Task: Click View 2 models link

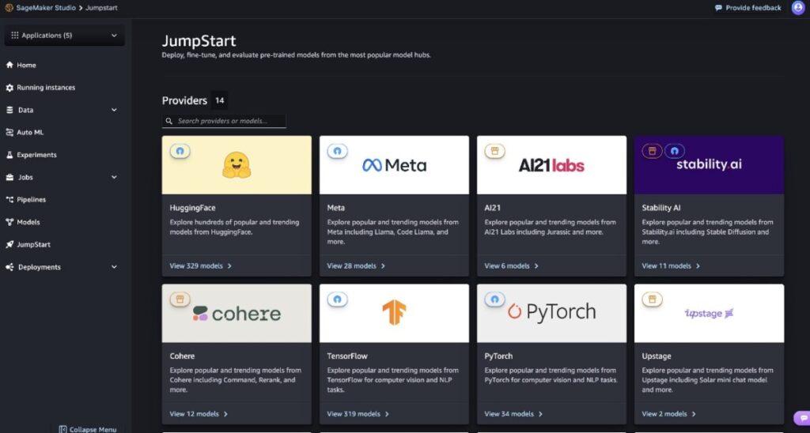Action: pyautogui.click(x=669, y=414)
